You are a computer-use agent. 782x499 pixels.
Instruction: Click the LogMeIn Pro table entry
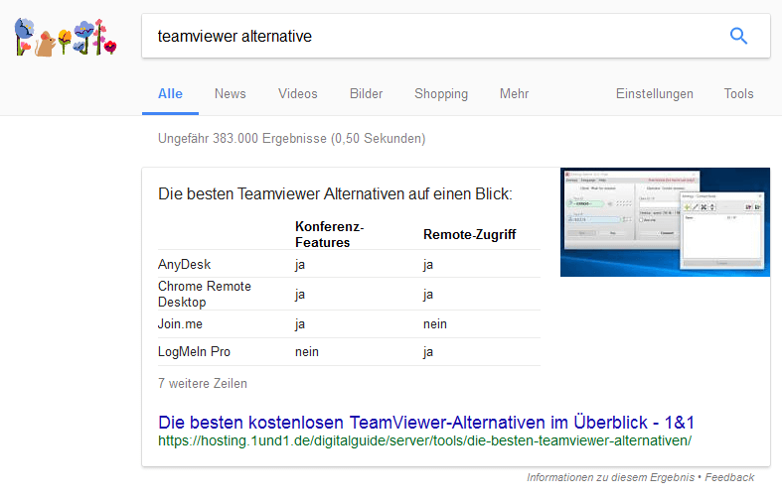pyautogui.click(x=194, y=351)
